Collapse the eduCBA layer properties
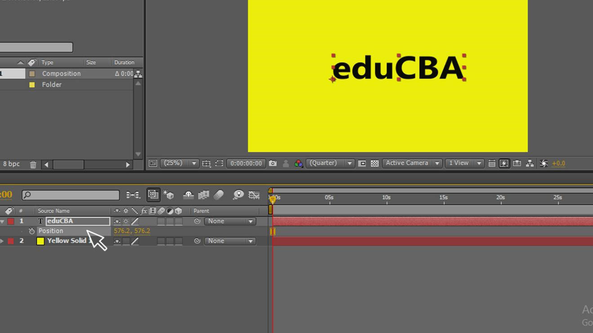The width and height of the screenshot is (593, 333). coord(2,221)
